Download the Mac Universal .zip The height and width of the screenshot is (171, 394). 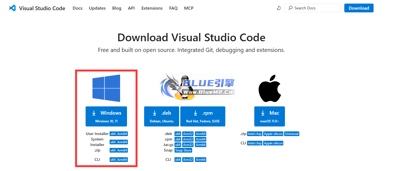pos(292,134)
